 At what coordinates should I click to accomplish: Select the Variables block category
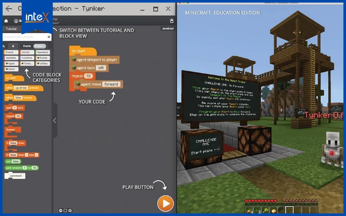coord(11,58)
